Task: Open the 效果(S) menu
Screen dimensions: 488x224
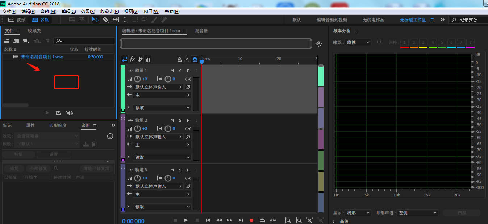Action: tap(88, 12)
